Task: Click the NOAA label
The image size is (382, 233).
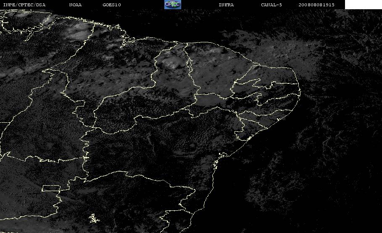Action: (75, 5)
